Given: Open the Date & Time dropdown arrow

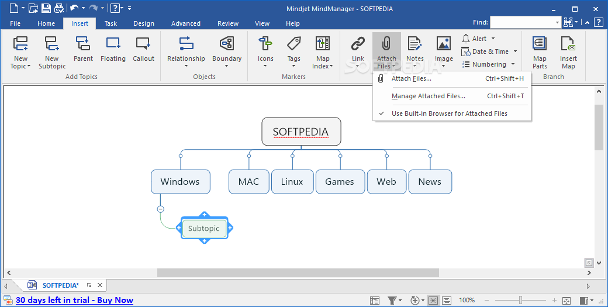Looking at the screenshot, I should (515, 51).
